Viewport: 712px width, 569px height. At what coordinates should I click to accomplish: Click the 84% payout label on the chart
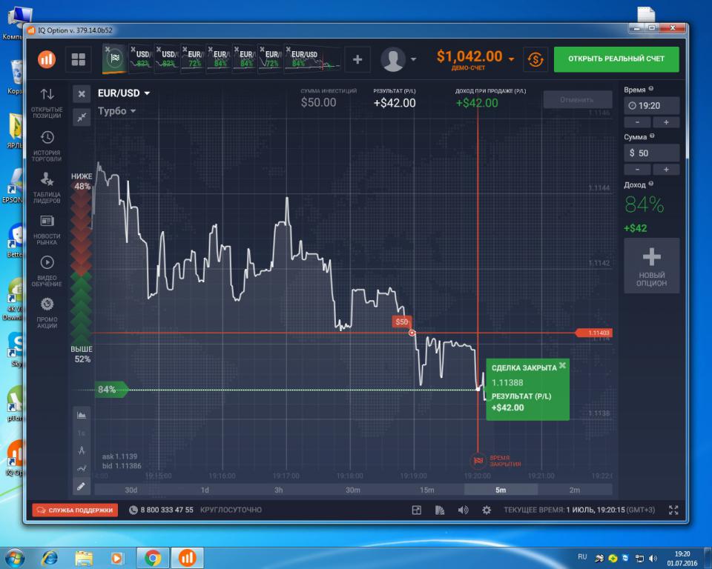click(x=111, y=389)
